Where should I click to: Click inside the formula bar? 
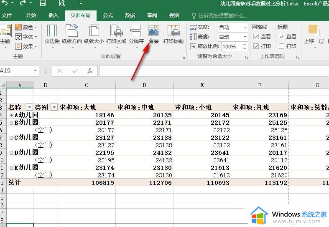214,71
